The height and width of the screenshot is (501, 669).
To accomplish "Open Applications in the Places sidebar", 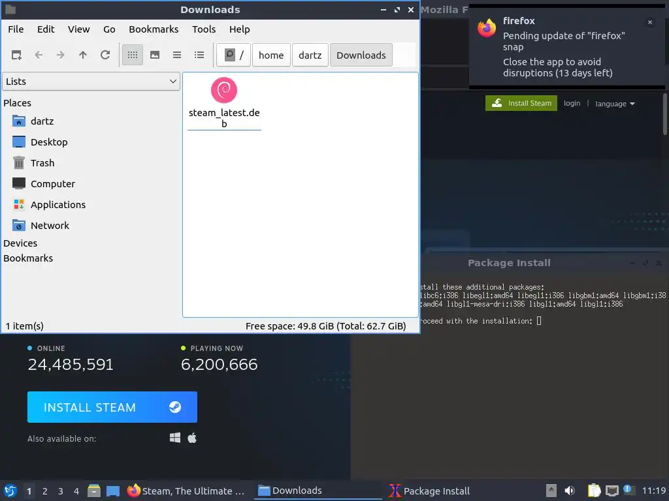I will click(x=58, y=205).
